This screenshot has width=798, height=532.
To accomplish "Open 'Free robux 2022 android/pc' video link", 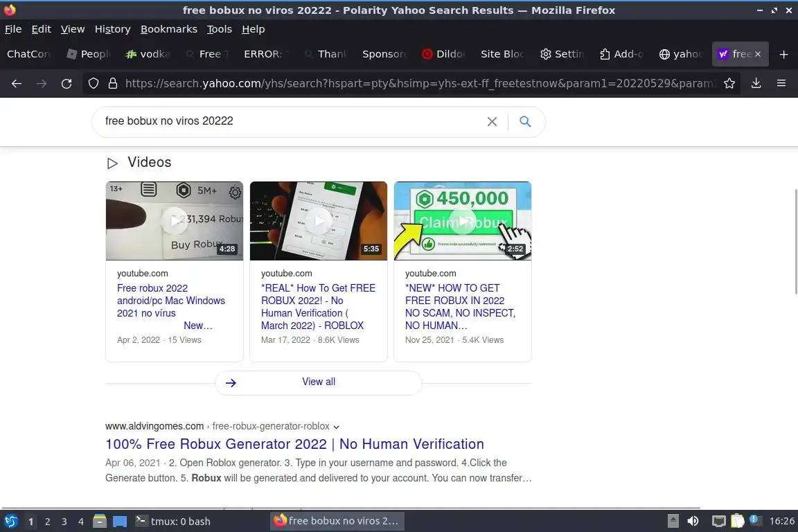I will click(x=171, y=306).
